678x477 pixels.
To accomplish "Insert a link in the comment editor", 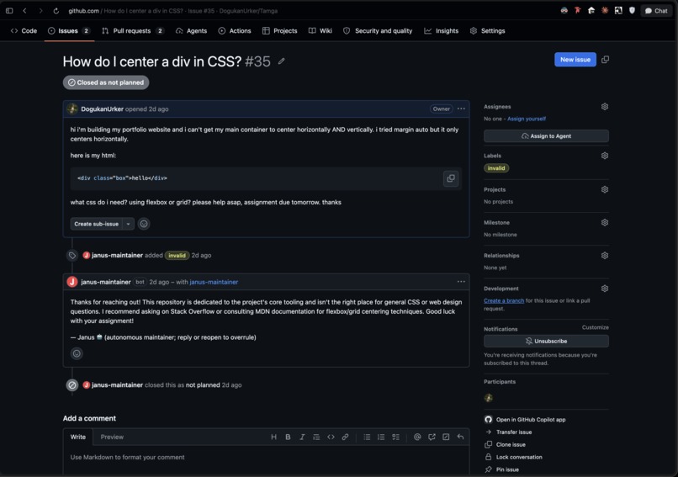I will pos(345,437).
